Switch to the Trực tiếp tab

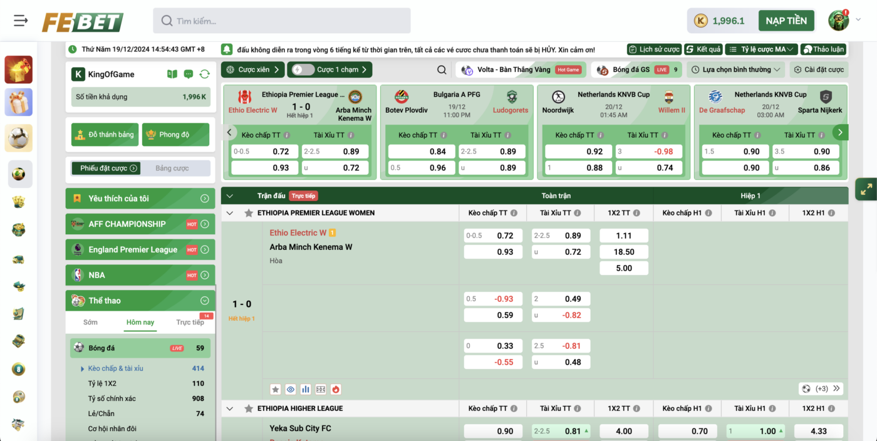(190, 323)
